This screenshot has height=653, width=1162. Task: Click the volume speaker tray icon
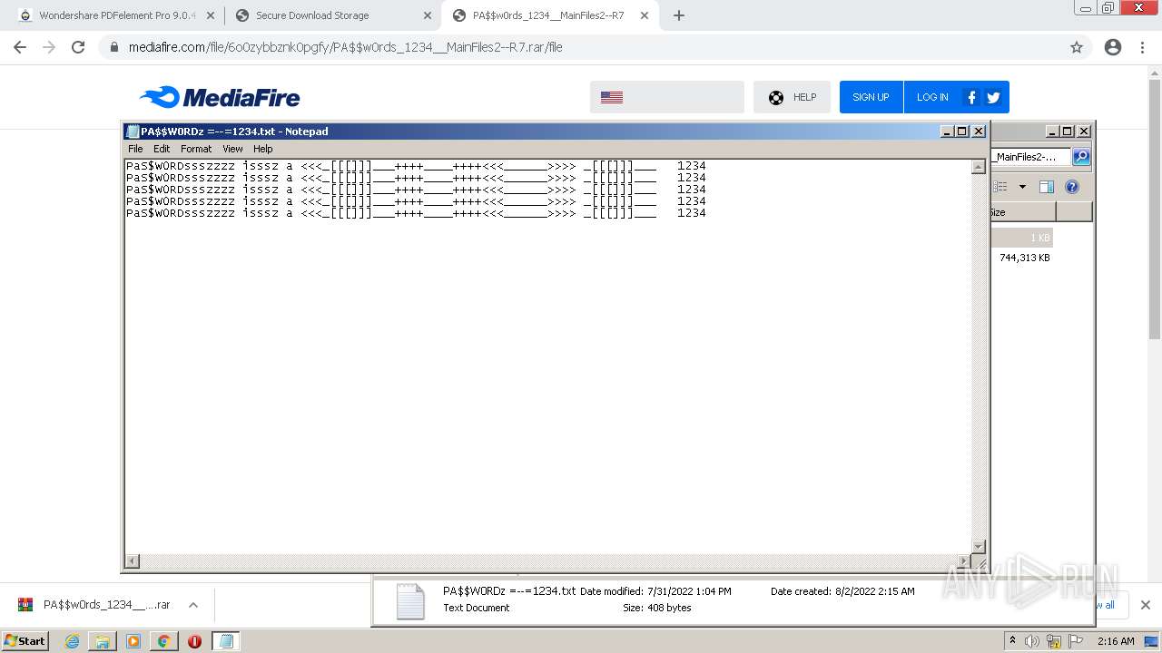tap(1032, 641)
